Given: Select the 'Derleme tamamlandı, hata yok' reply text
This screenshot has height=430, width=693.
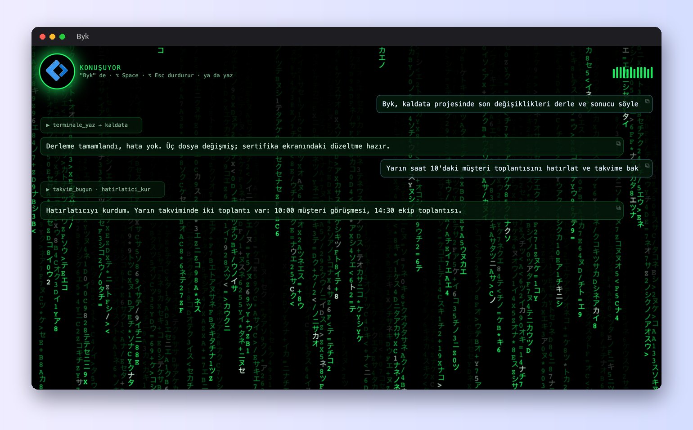Looking at the screenshot, I should [x=218, y=146].
